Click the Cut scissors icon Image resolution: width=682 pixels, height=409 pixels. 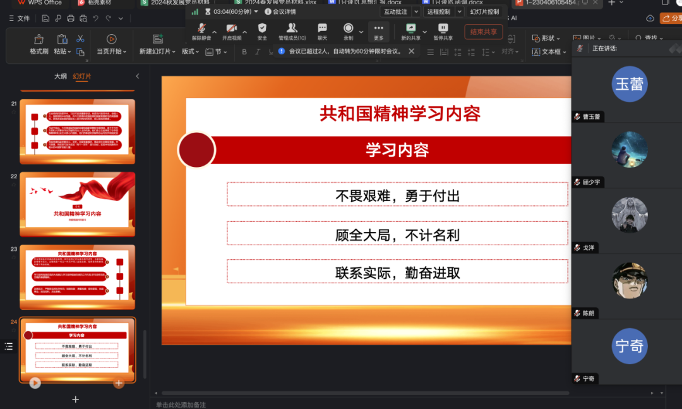tap(80, 39)
